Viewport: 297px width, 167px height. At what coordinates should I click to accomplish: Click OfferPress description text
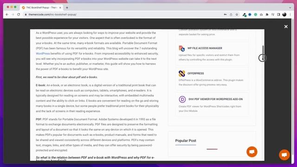click(211, 83)
